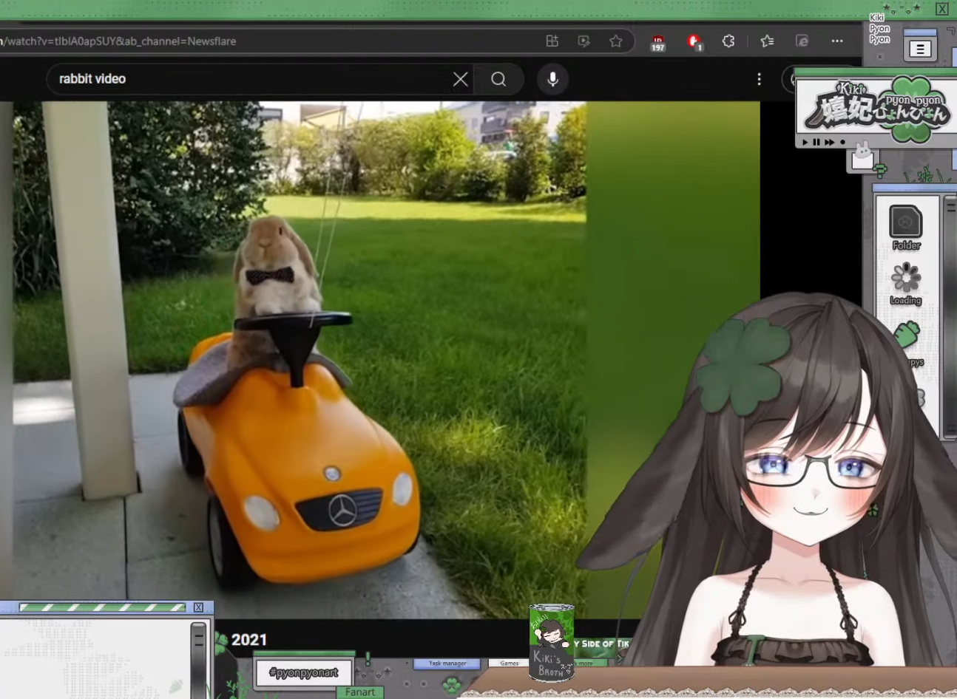
Task: Open the Favorites list icon
Action: pos(767,41)
